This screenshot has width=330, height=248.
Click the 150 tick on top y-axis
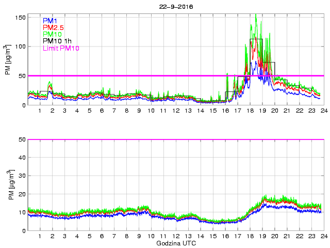pos(20,17)
